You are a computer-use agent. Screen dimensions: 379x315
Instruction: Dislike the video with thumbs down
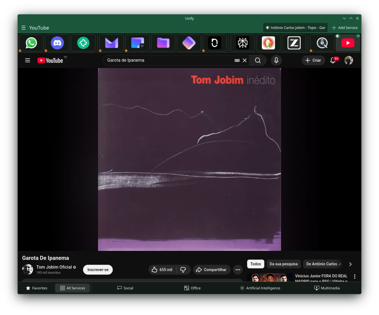[183, 270]
